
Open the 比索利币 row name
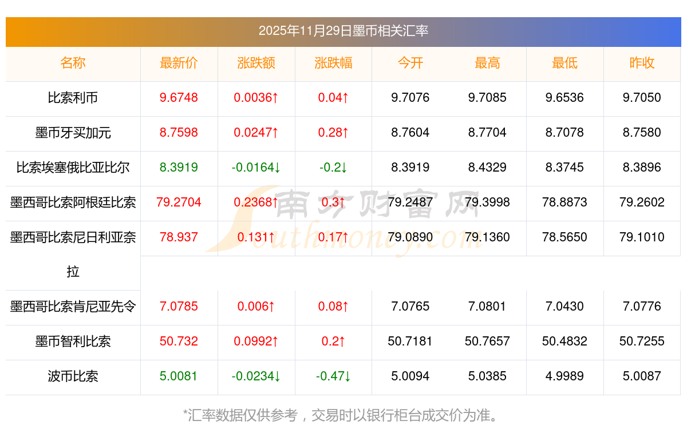[73, 98]
